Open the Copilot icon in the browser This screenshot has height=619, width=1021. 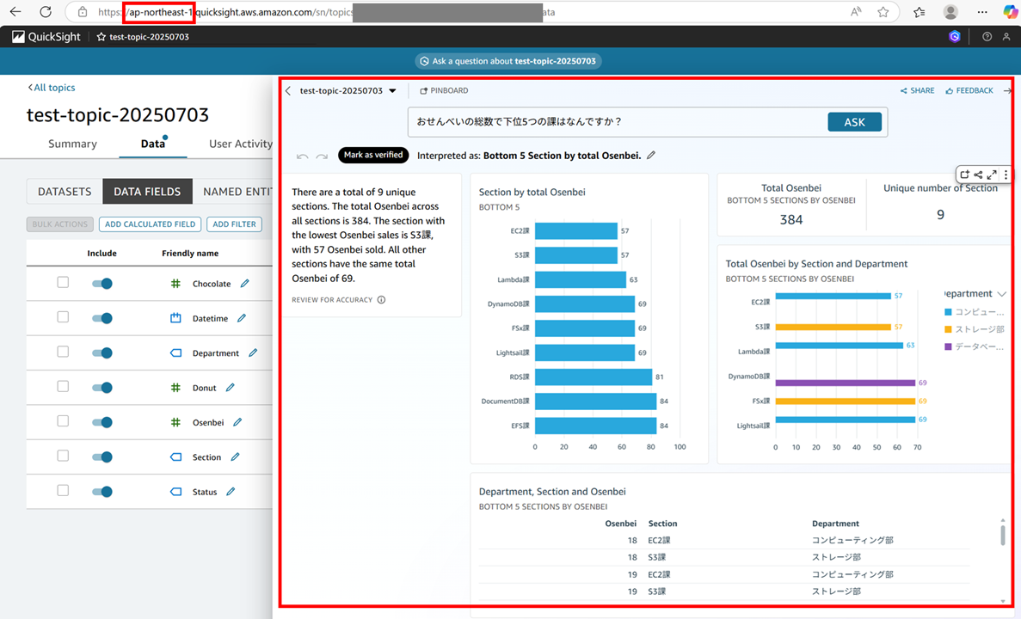tap(1009, 12)
